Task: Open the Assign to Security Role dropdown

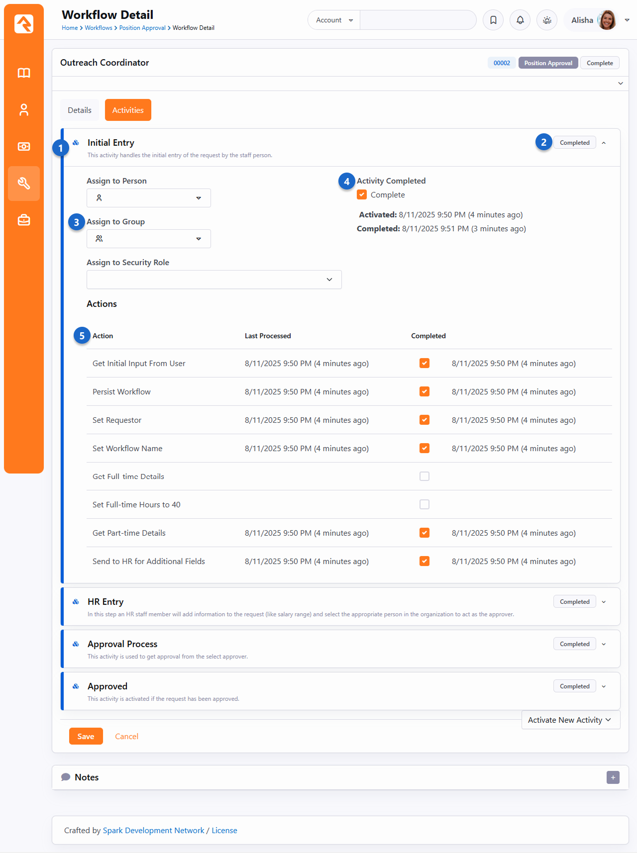Action: tap(214, 280)
